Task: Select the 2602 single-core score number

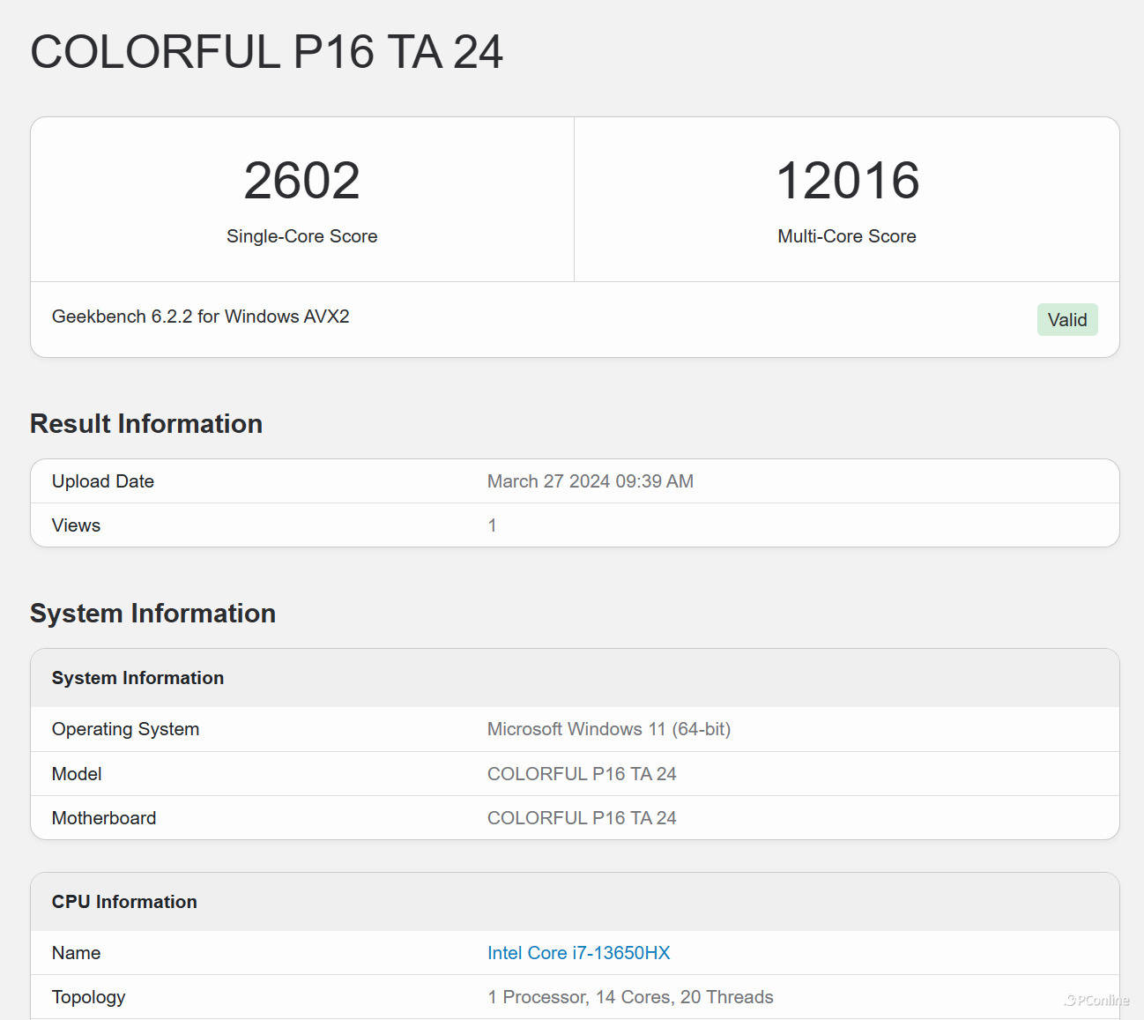Action: [301, 181]
